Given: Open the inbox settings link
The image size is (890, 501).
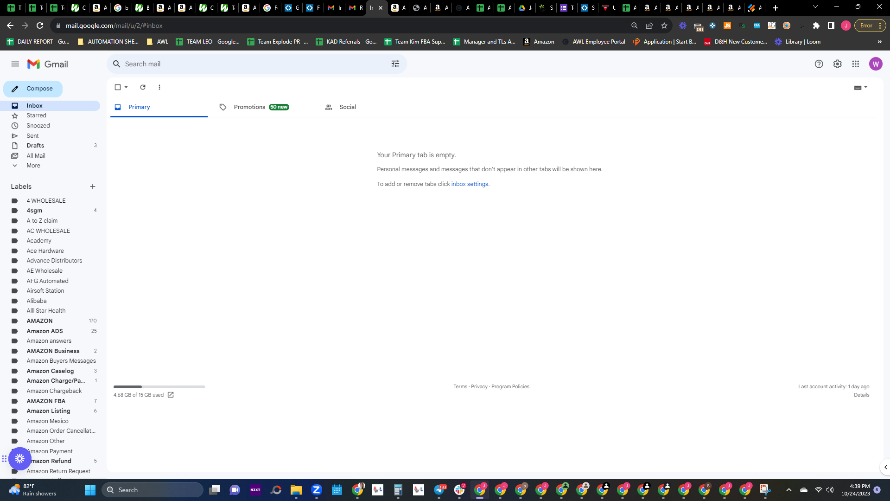Looking at the screenshot, I should click(x=470, y=184).
